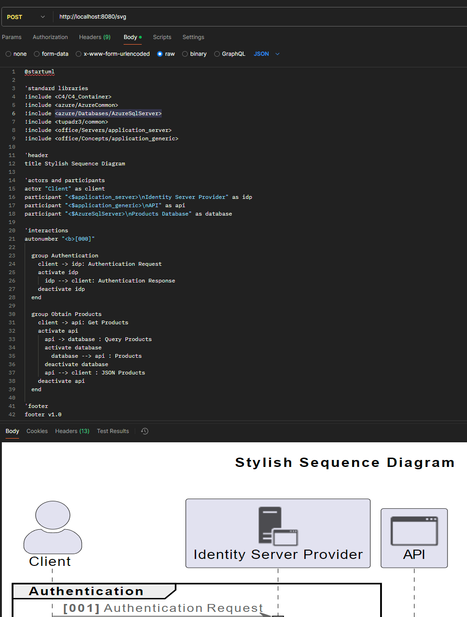Select the none body type
This screenshot has height=617, width=467.
pos(16,54)
